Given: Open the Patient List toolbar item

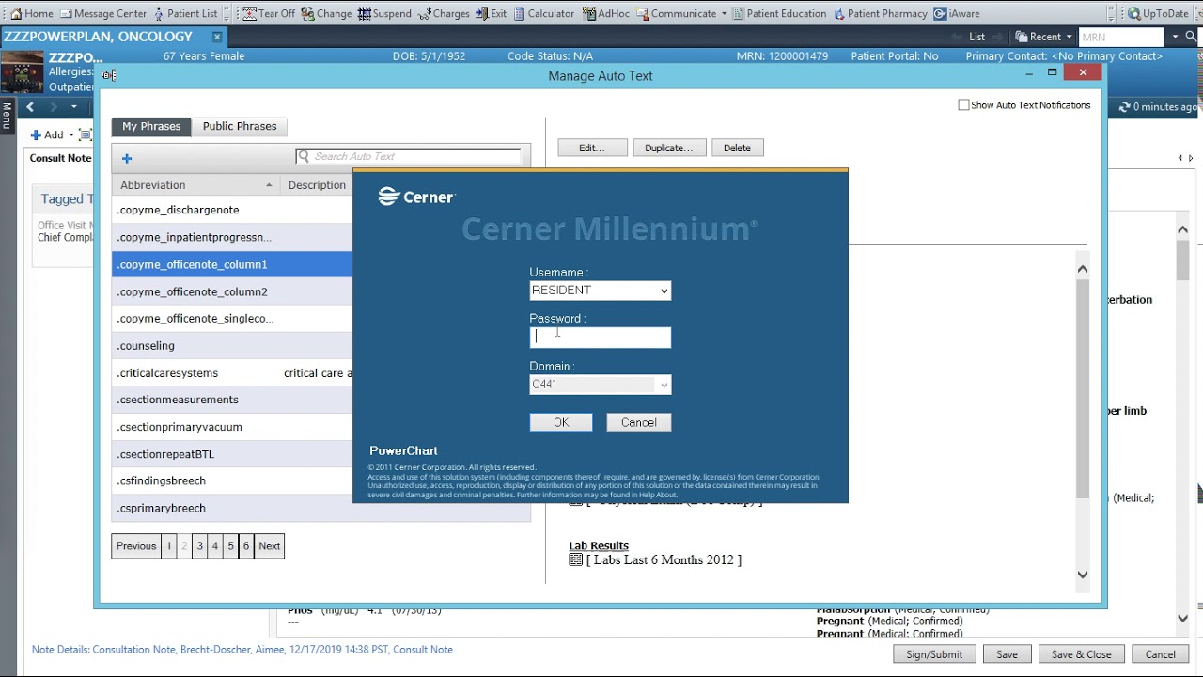Looking at the screenshot, I should tap(184, 13).
